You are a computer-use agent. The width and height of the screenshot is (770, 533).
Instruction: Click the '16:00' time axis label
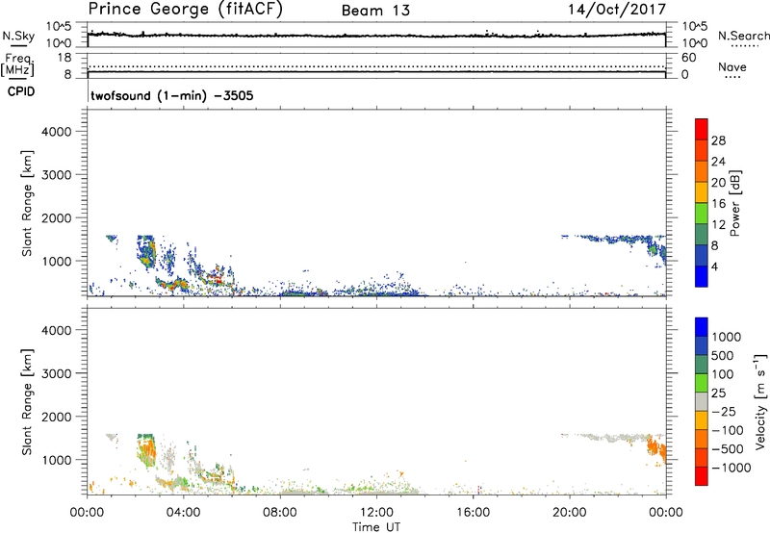coord(473,513)
